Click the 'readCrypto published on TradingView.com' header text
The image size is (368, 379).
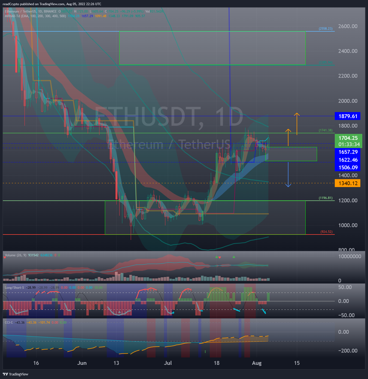34,4
